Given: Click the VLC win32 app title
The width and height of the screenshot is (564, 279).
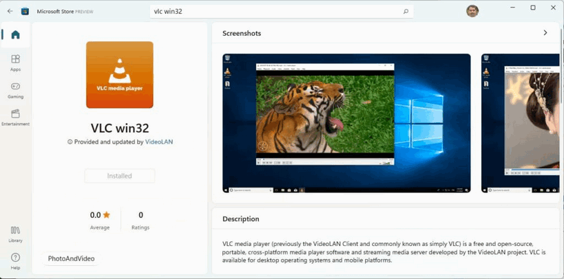Looking at the screenshot, I should 120,128.
